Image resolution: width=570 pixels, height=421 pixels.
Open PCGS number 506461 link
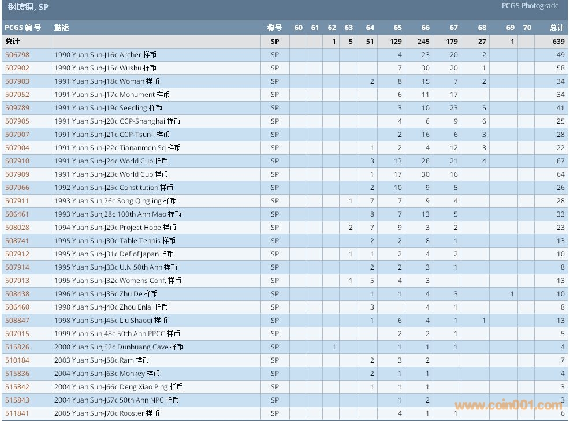17,214
